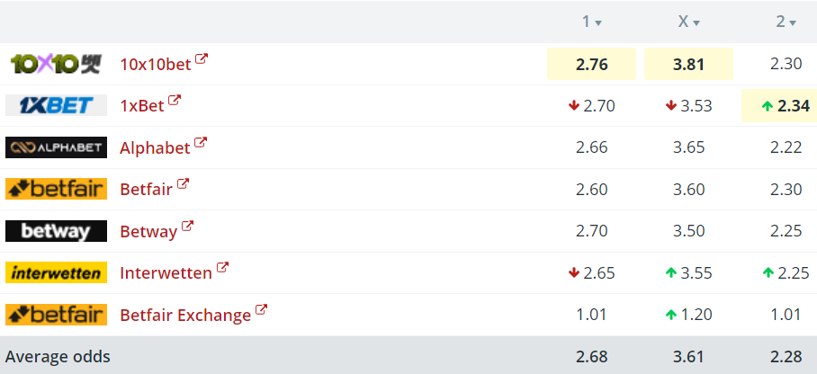This screenshot has width=817, height=374.
Task: Open the Betfair Exchange text link
Action: [x=185, y=316]
